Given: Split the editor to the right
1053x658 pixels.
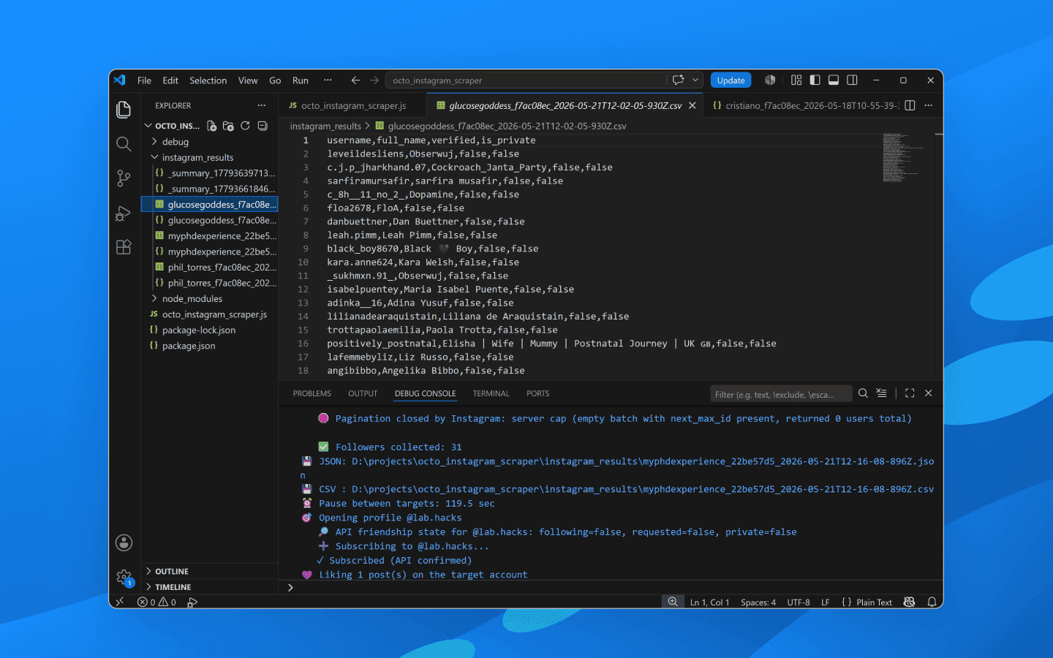Looking at the screenshot, I should tap(910, 105).
